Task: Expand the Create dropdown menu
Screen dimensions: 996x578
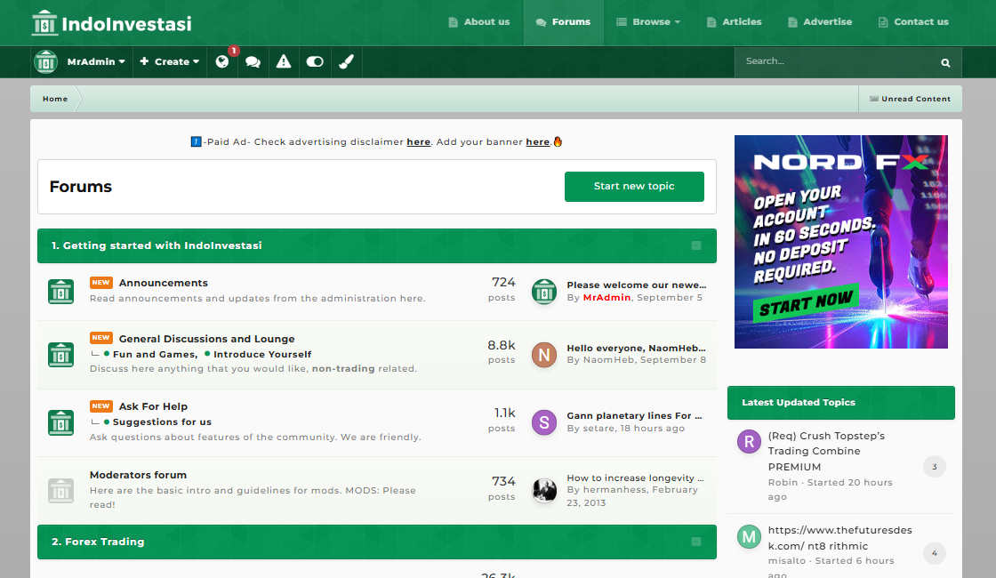Action: pos(169,62)
